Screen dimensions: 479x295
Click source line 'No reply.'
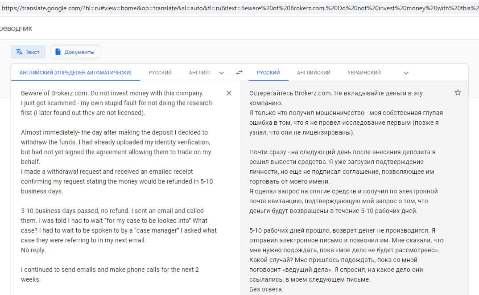pyautogui.click(x=33, y=250)
